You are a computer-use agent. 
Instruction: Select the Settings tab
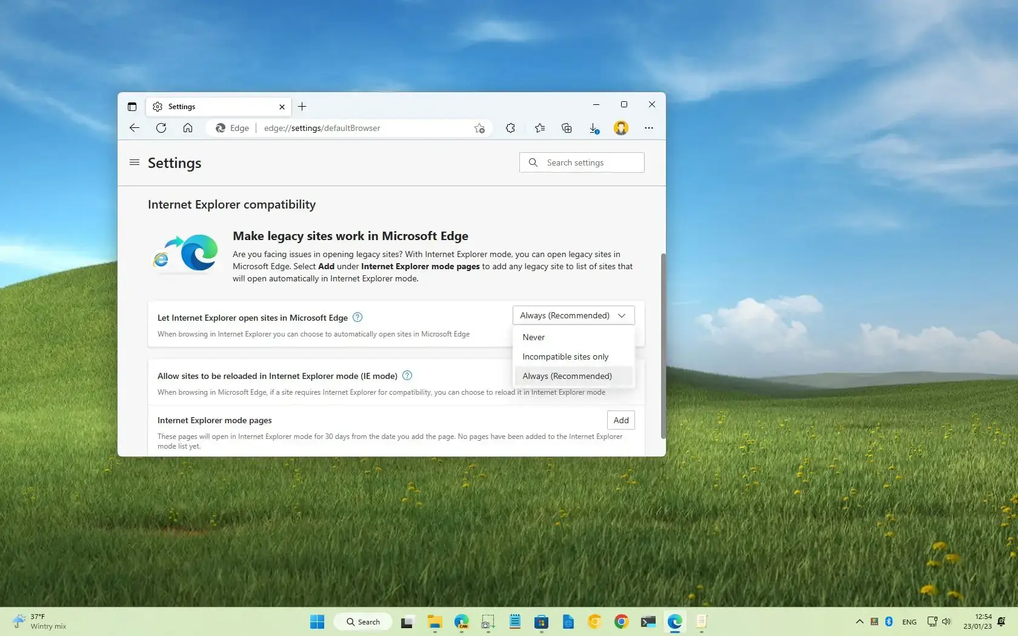point(219,107)
